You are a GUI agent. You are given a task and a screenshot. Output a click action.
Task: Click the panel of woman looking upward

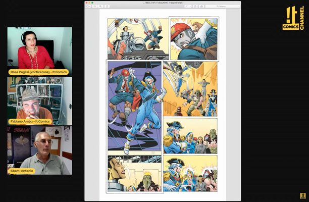point(135,173)
